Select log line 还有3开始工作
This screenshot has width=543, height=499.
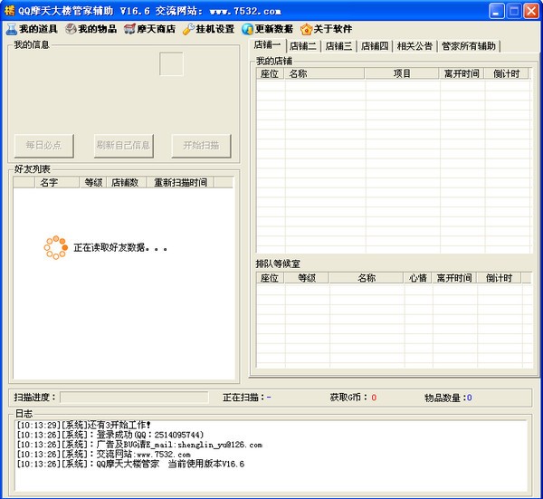[x=84, y=425]
